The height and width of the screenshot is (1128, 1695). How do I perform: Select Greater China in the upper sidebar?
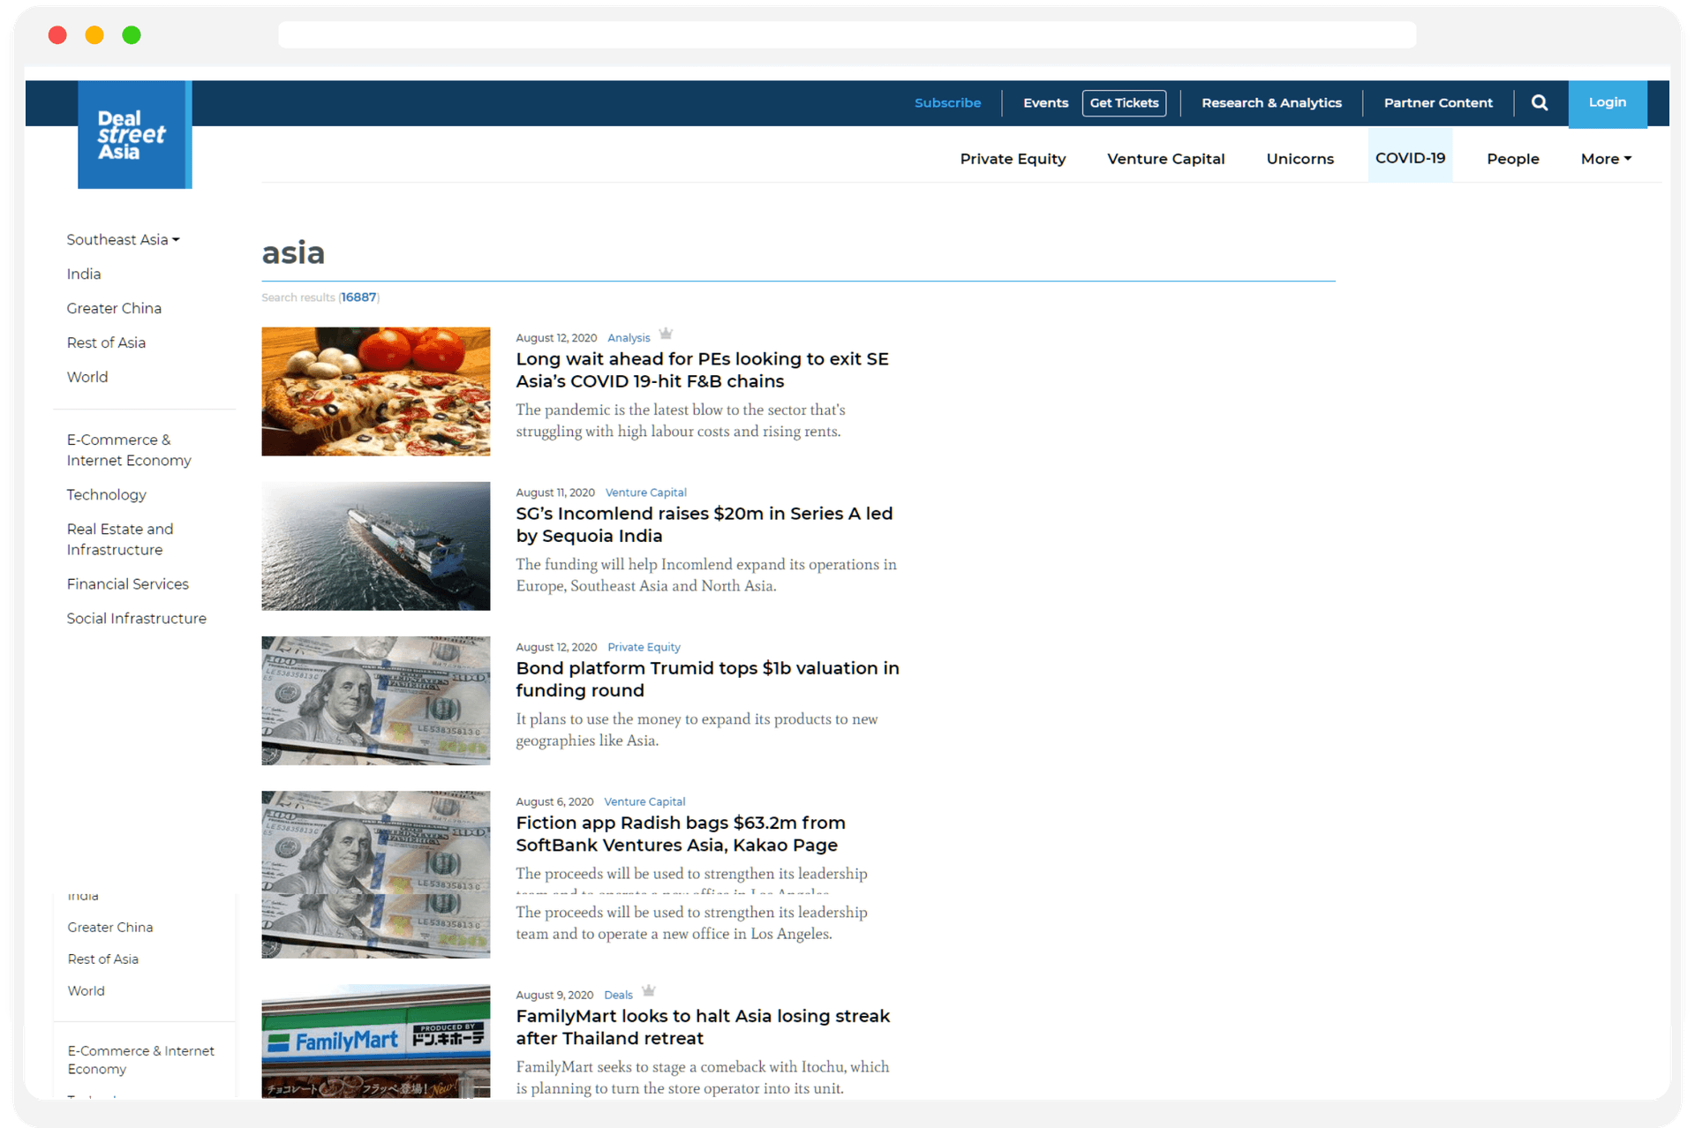(x=114, y=308)
